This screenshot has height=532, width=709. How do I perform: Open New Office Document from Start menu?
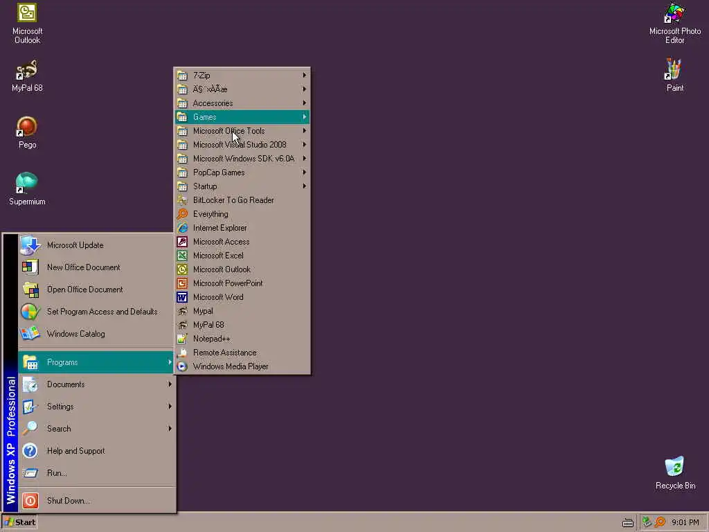96,267
